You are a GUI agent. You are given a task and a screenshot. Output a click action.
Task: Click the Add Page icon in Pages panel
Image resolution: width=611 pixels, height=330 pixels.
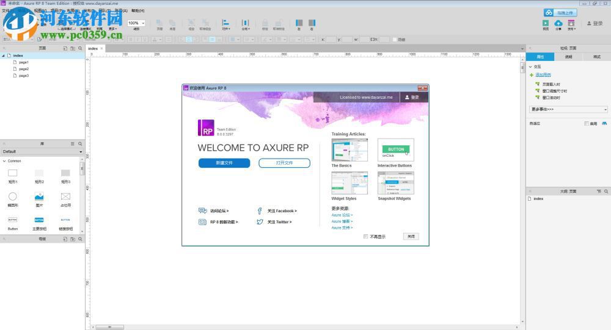[65, 48]
